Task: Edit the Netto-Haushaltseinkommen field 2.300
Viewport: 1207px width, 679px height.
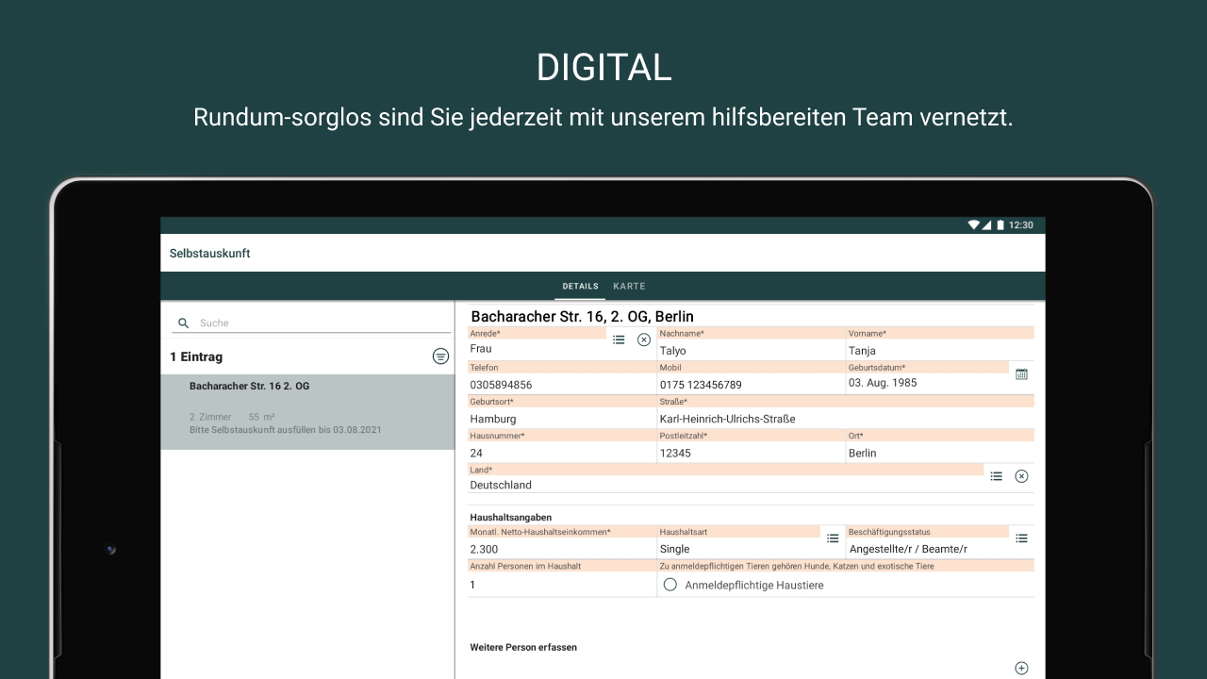Action: click(562, 542)
